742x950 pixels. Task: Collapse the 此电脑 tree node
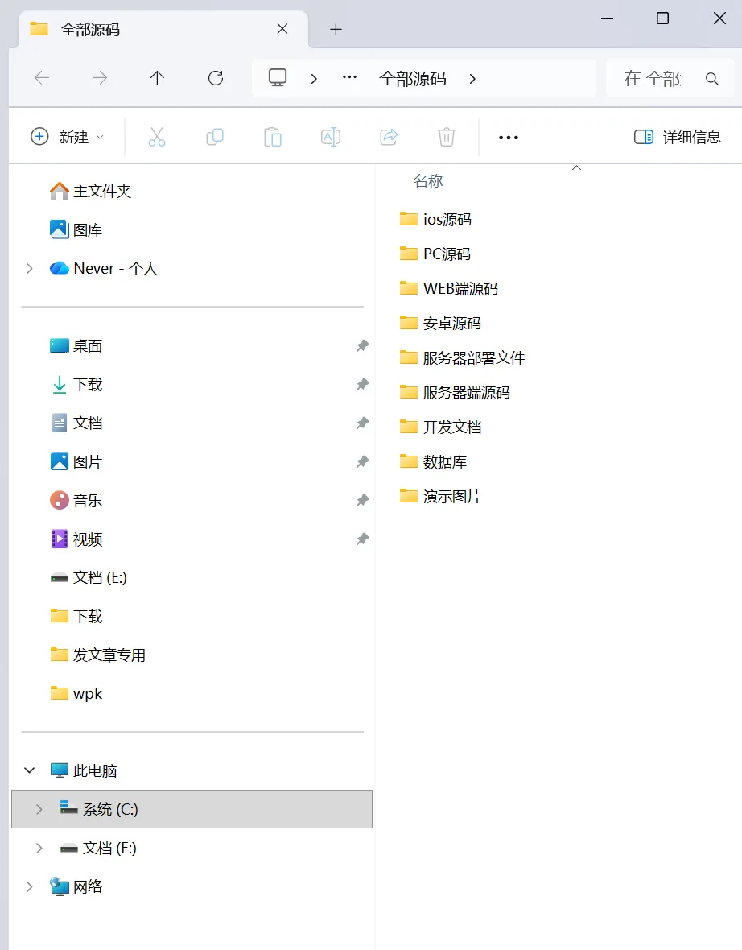click(x=29, y=770)
